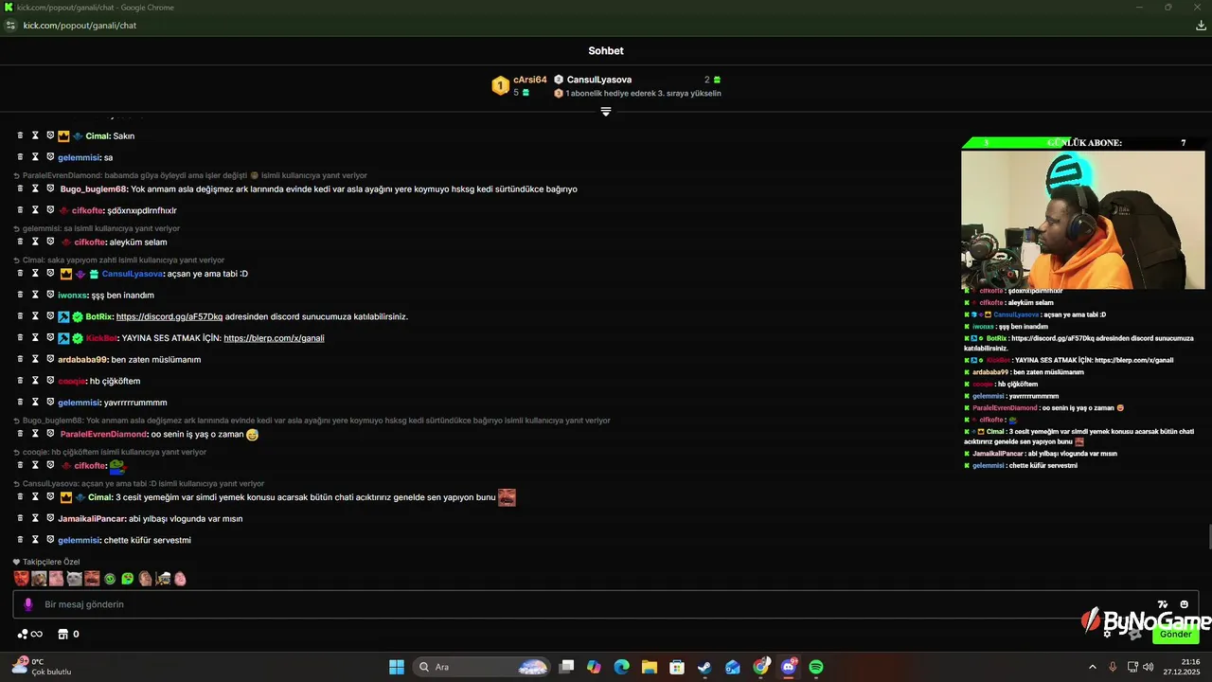
Task: Open the discord.gg/aF57Dkq link
Action: (x=169, y=316)
